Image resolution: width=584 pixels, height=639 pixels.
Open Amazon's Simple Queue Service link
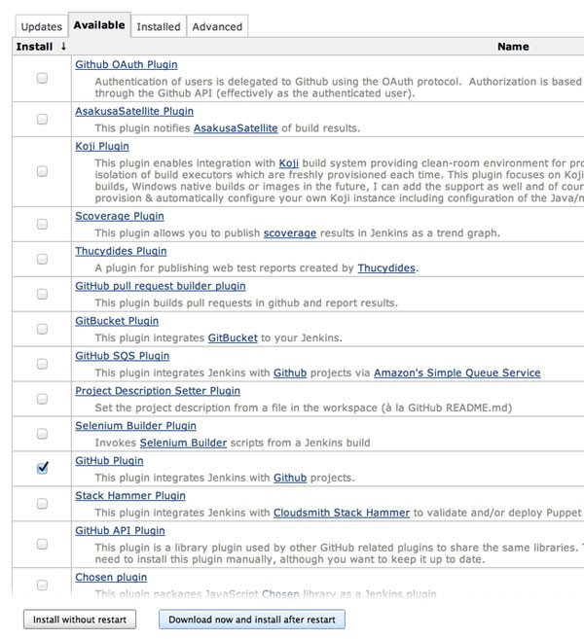457,373
